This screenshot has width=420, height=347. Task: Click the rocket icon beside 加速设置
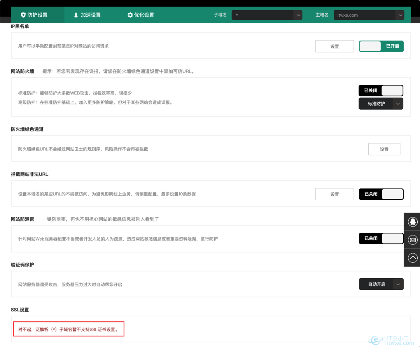point(76,15)
